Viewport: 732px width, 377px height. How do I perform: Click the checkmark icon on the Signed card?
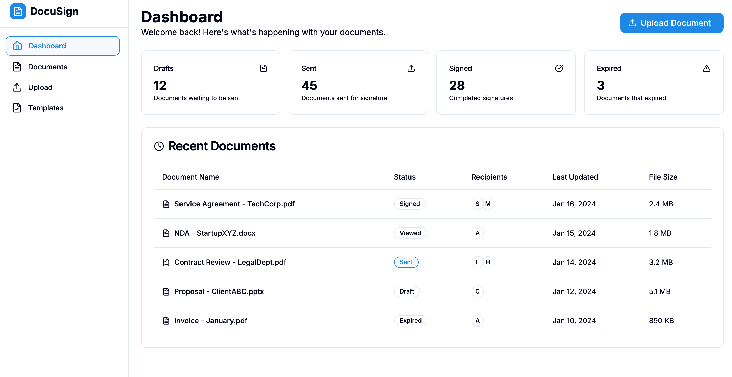tap(559, 68)
